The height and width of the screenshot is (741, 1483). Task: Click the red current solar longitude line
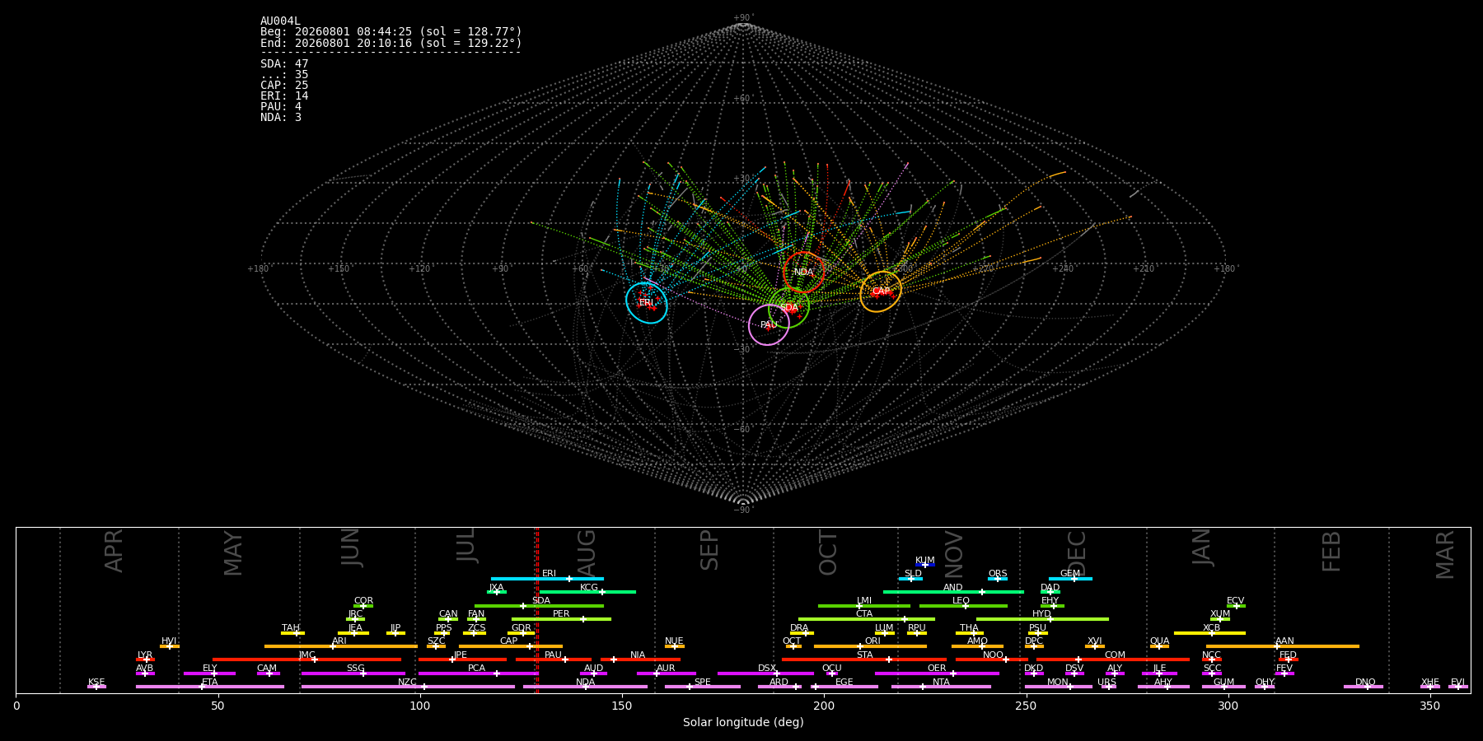click(537, 610)
